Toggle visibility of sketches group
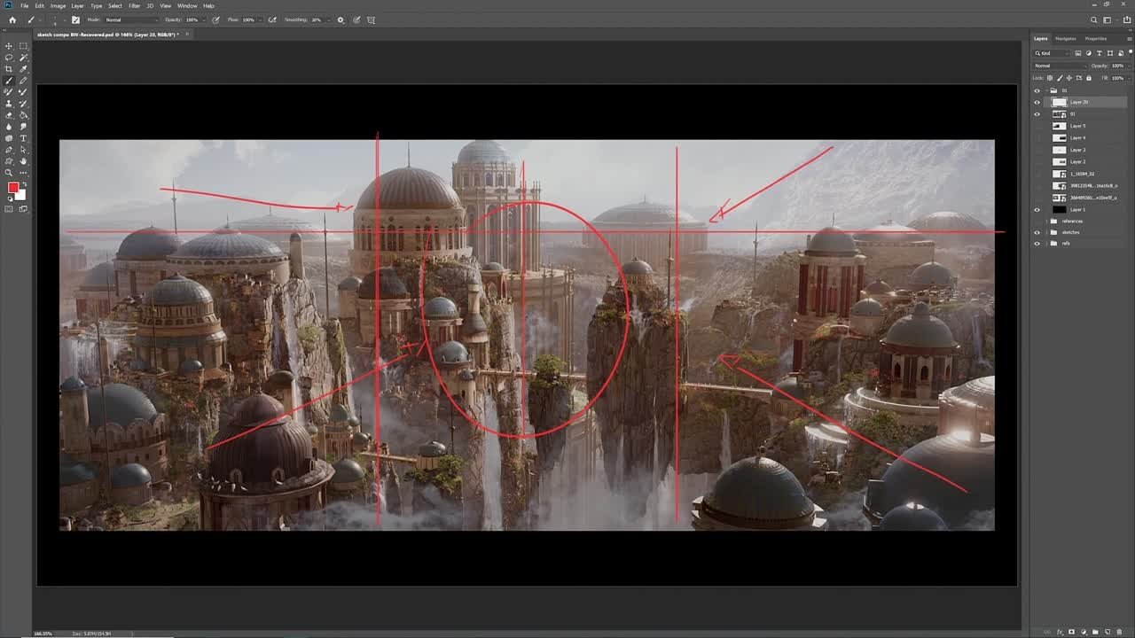Screen dimensions: 1135x638 coord(1037,232)
